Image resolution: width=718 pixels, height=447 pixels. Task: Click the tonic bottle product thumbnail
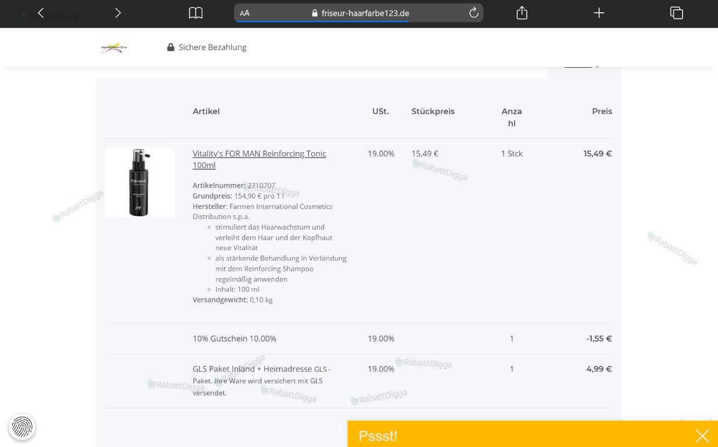(x=140, y=182)
